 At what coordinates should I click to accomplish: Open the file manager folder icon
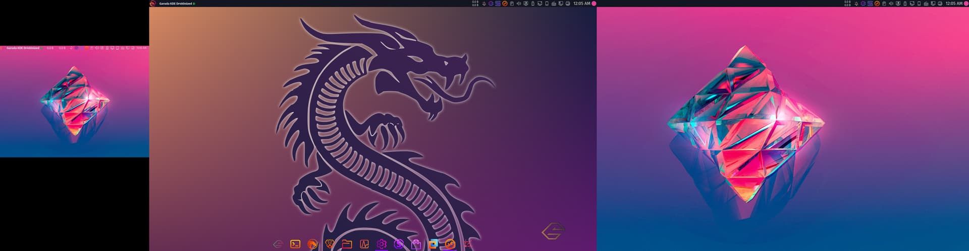point(347,244)
